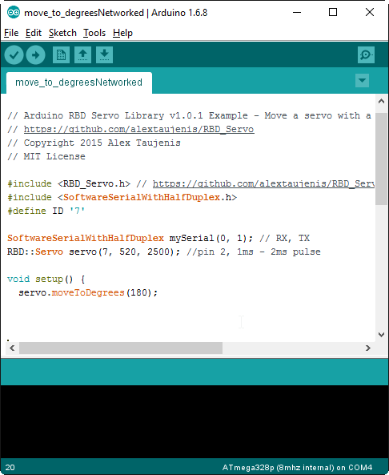
Task: Close the Arduino window
Action: coord(370,13)
